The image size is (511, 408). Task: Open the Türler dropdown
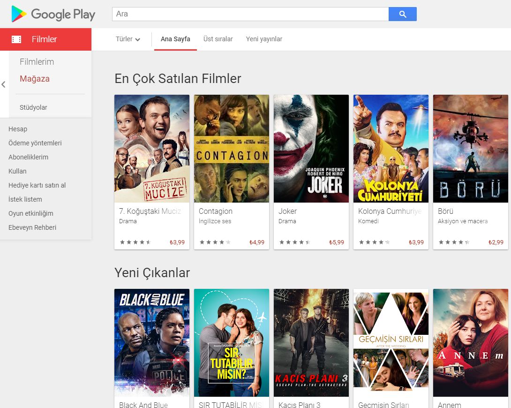pyautogui.click(x=128, y=39)
